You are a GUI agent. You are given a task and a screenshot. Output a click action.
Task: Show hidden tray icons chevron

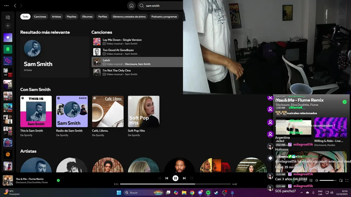pos(302,193)
